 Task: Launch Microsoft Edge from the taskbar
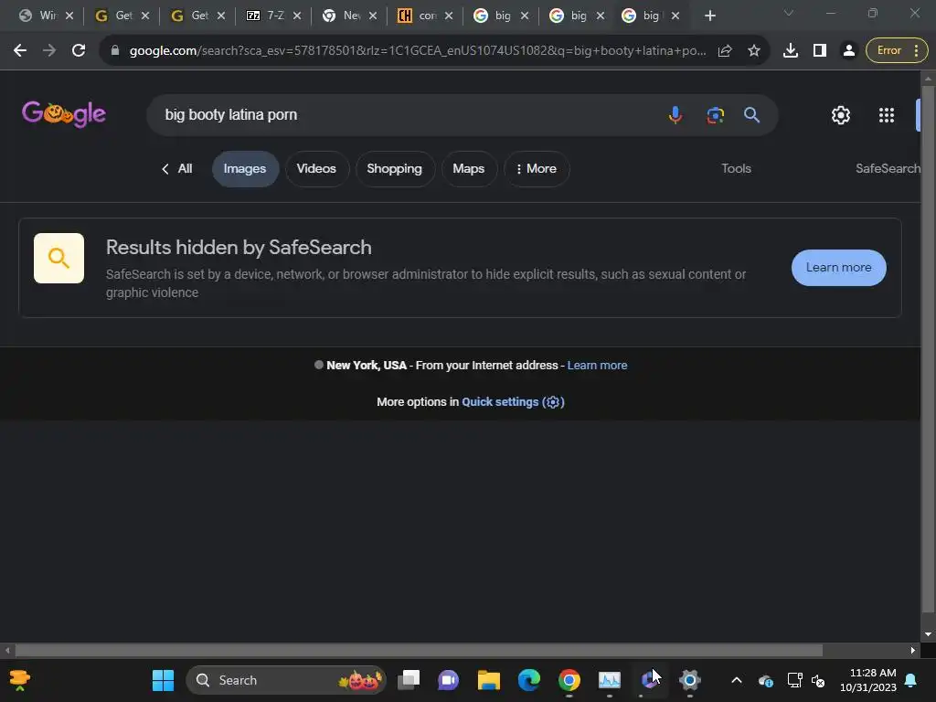[x=529, y=680]
